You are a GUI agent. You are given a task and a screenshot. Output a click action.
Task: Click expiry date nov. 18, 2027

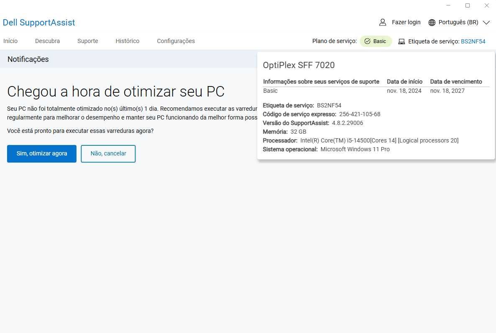pyautogui.click(x=447, y=91)
